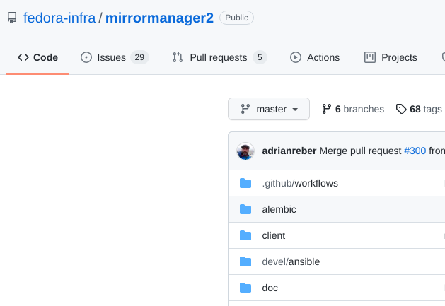Click the Issues circle-dot icon
Image resolution: width=445 pixels, height=306 pixels.
(x=86, y=57)
